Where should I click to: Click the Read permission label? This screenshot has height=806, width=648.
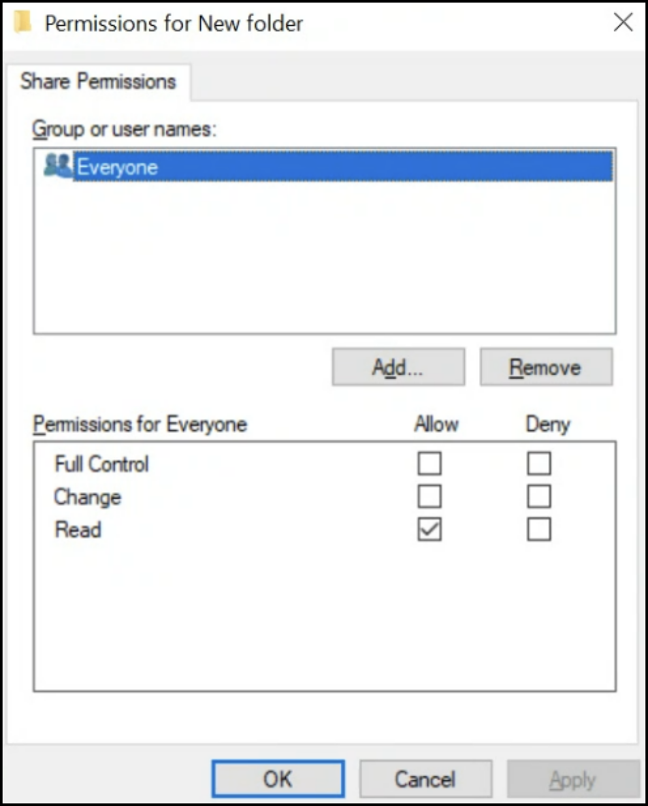pyautogui.click(x=78, y=529)
